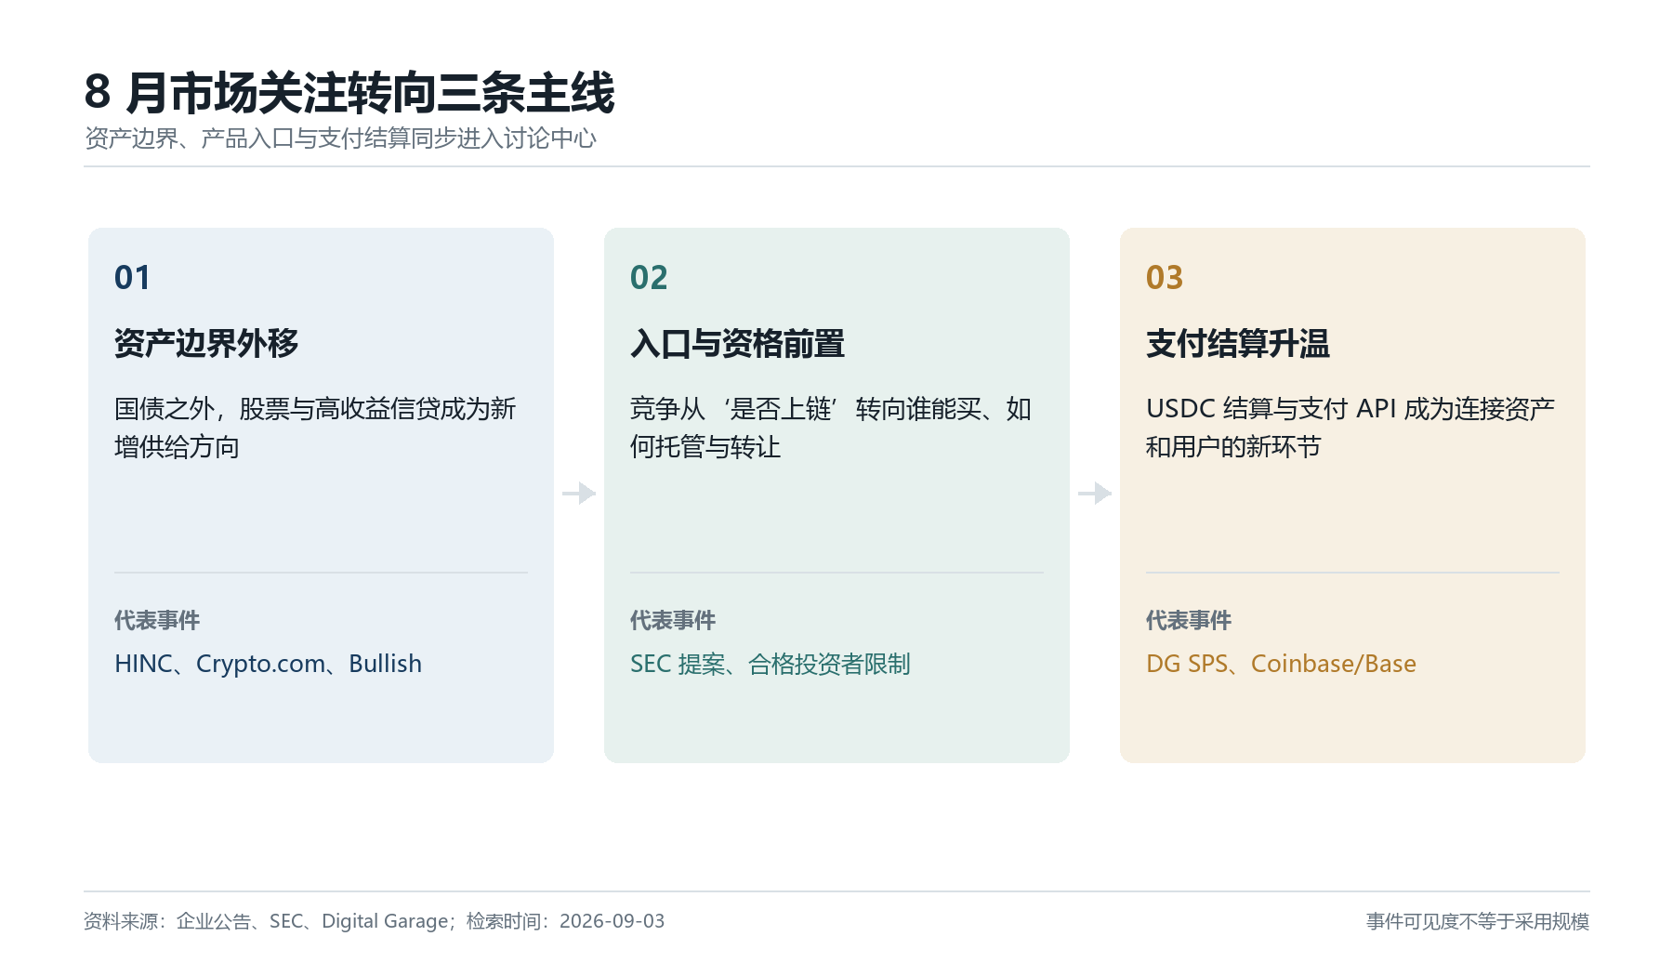Click the heading 入口与资格前置
Screen dimensions: 1673x976
click(x=737, y=343)
